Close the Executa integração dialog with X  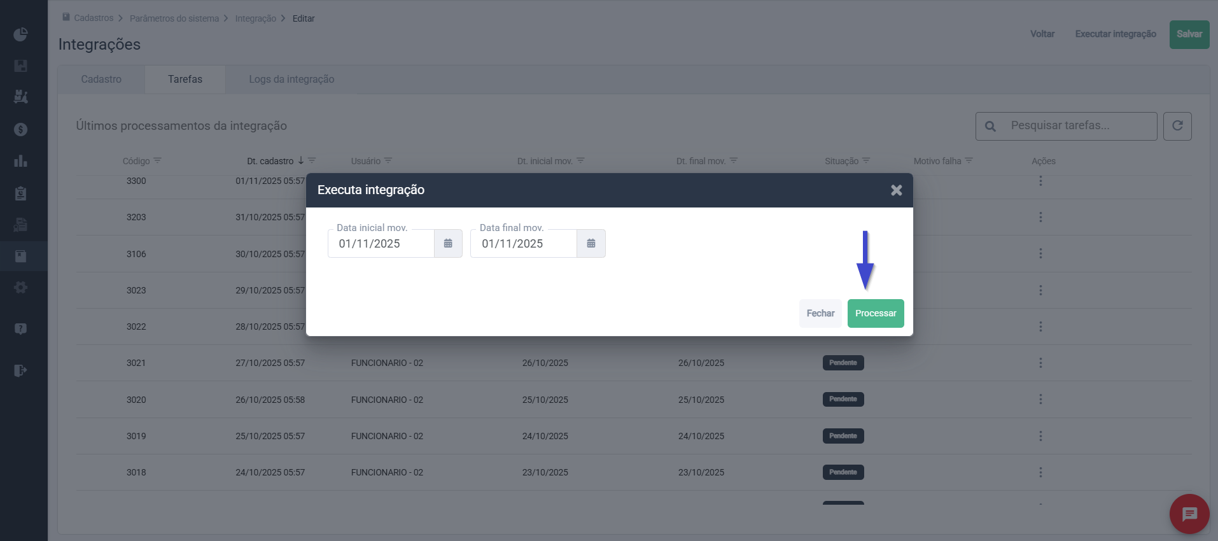click(x=897, y=190)
